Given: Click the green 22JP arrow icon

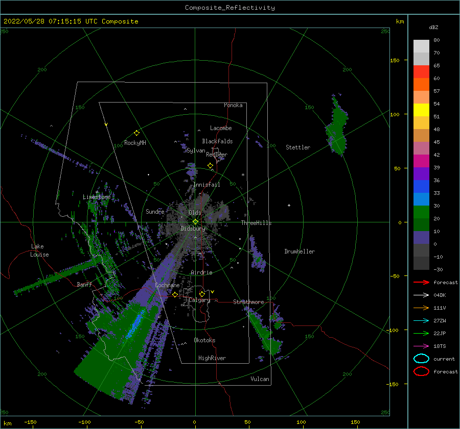Looking at the screenshot, I should click(x=421, y=333).
